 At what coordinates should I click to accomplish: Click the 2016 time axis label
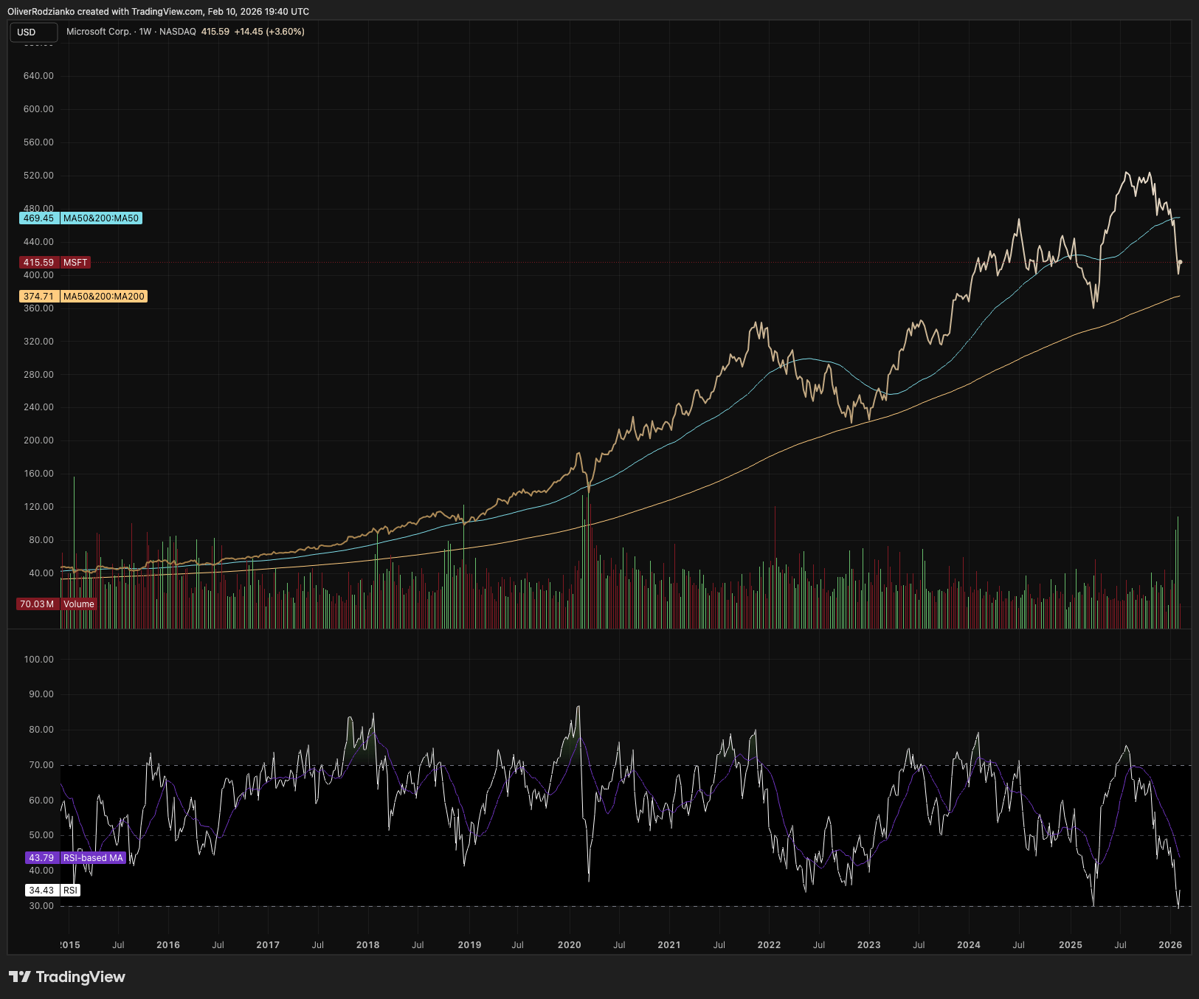[168, 945]
